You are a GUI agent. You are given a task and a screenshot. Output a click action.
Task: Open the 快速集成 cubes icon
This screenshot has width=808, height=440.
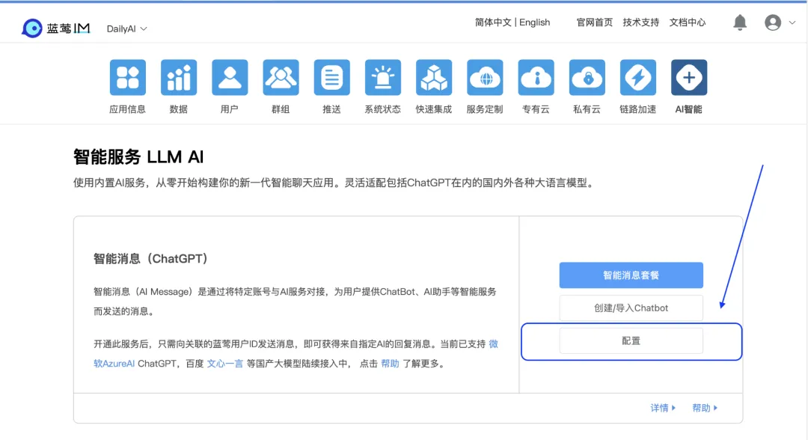tap(434, 78)
